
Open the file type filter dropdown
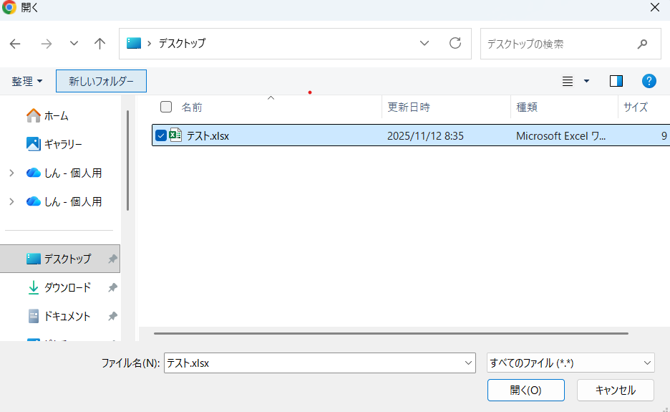pos(570,363)
